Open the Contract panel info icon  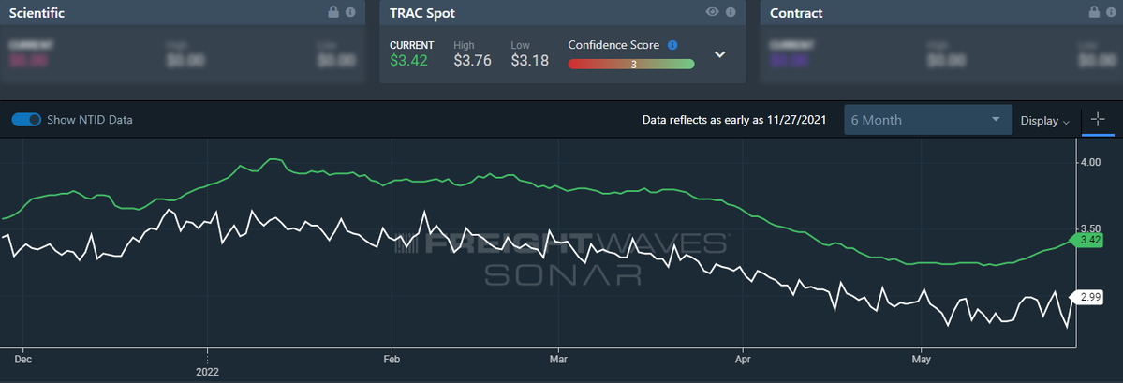tap(1111, 12)
